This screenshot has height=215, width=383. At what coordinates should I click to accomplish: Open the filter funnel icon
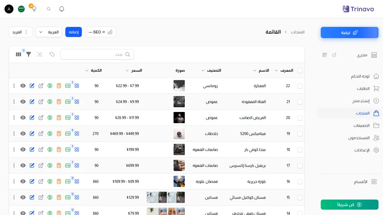pyautogui.click(x=28, y=54)
